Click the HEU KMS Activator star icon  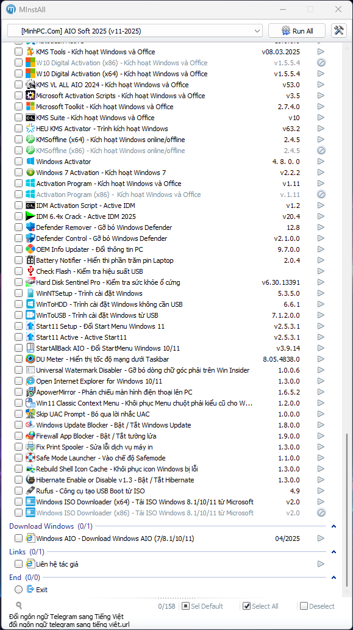point(30,129)
